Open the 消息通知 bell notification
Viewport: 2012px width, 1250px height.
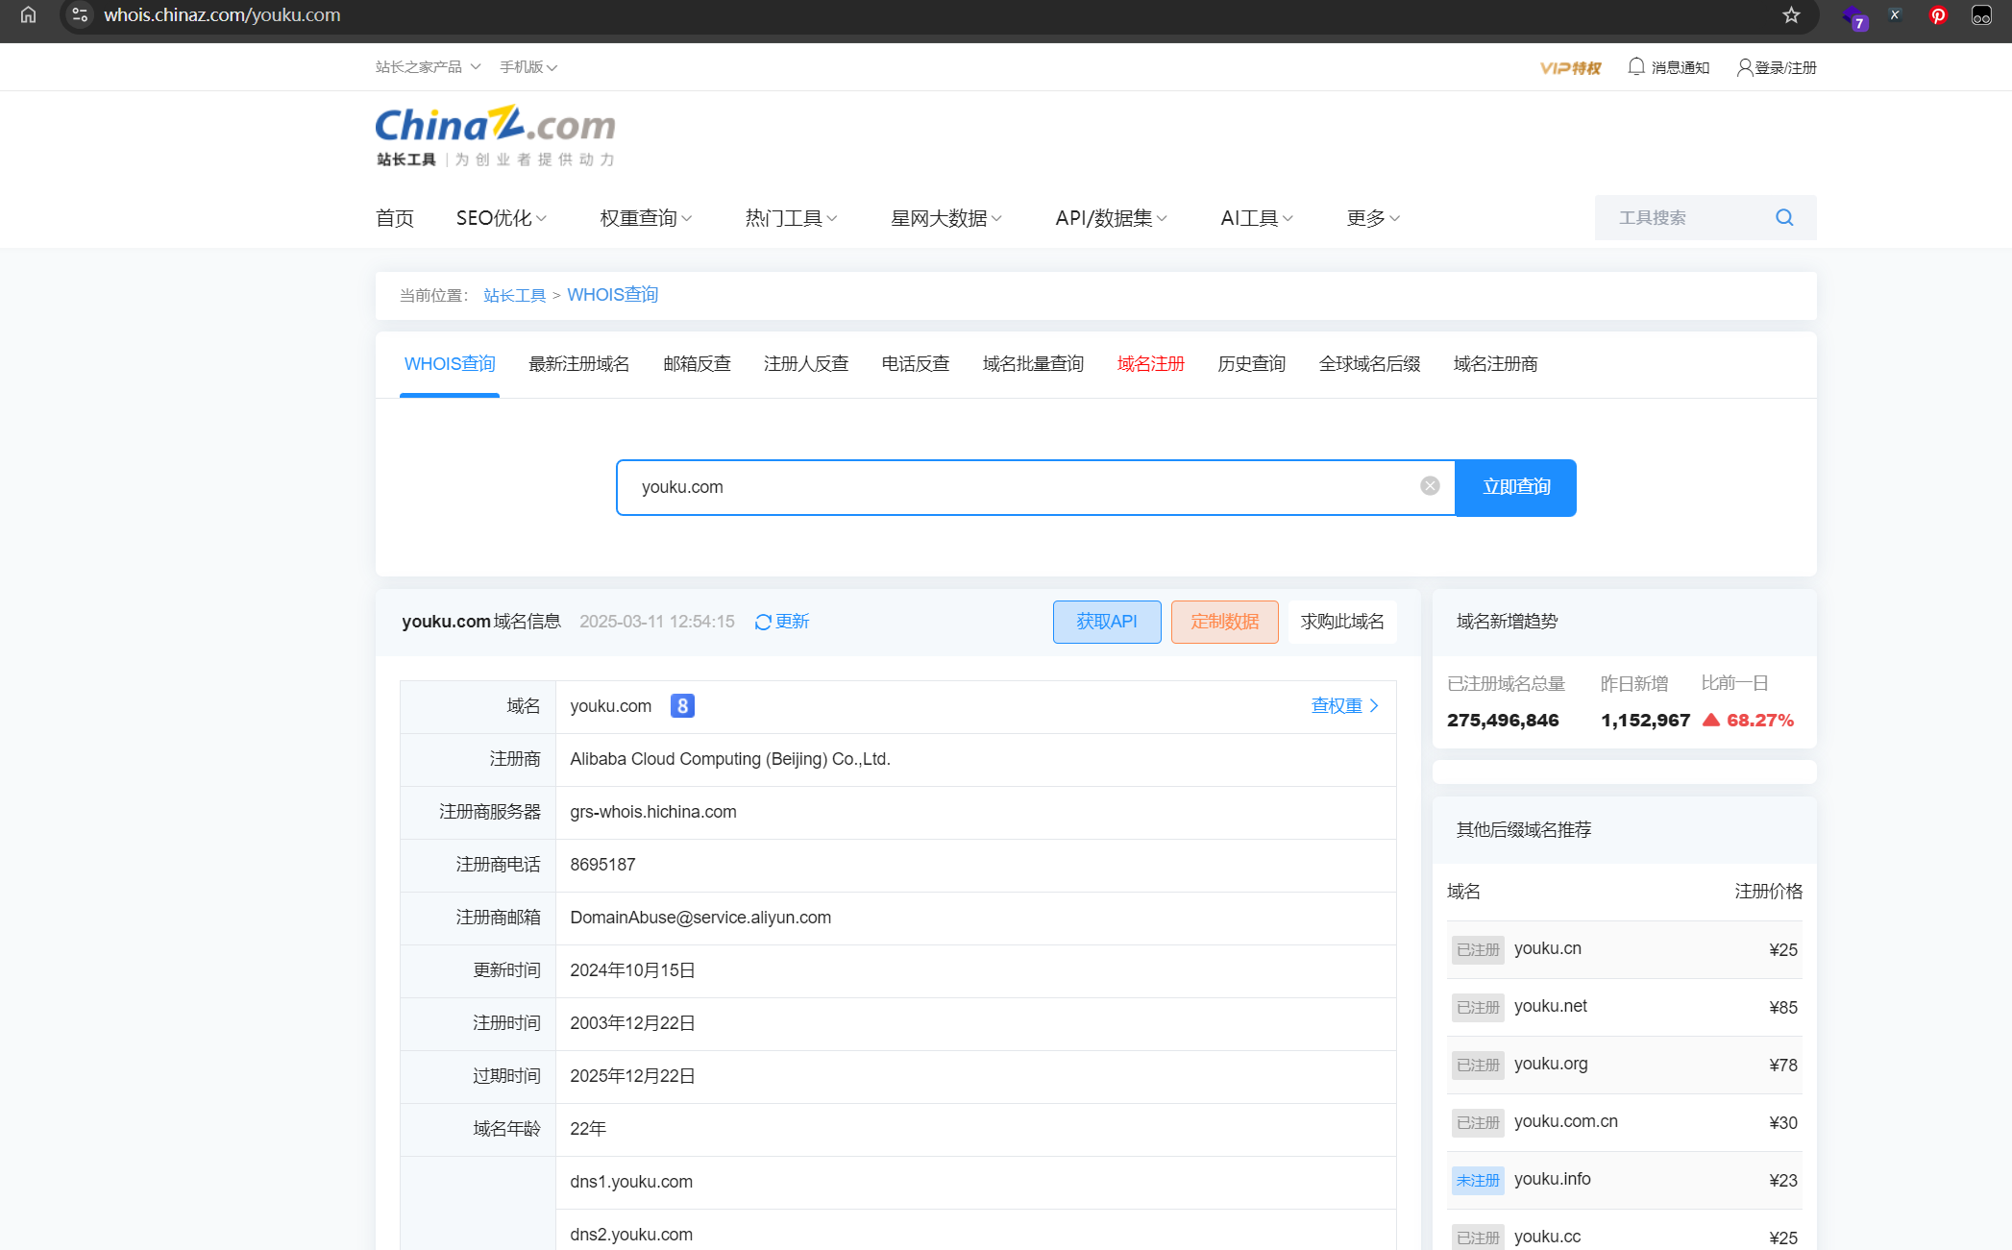tap(1636, 67)
